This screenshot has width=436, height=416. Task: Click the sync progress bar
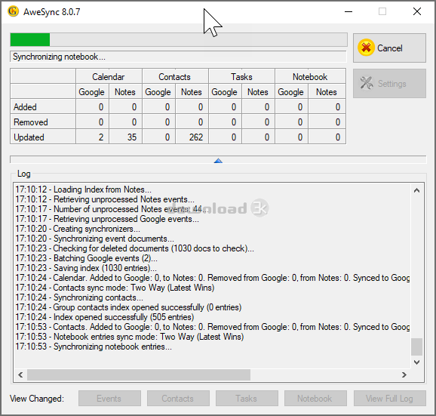click(x=179, y=39)
